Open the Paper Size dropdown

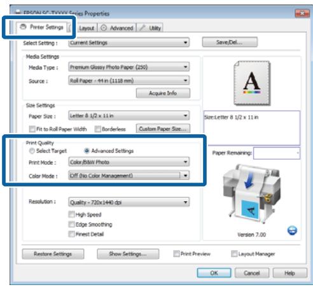129,116
